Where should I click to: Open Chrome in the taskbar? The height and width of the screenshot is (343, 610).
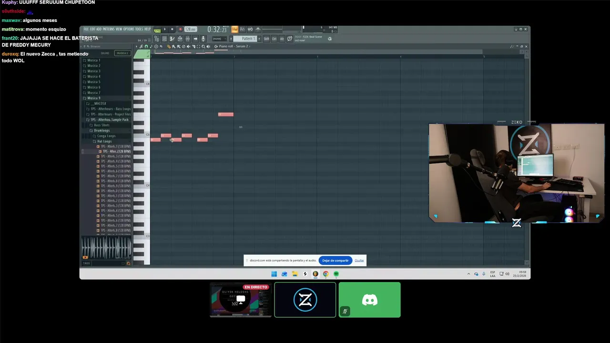pos(325,274)
